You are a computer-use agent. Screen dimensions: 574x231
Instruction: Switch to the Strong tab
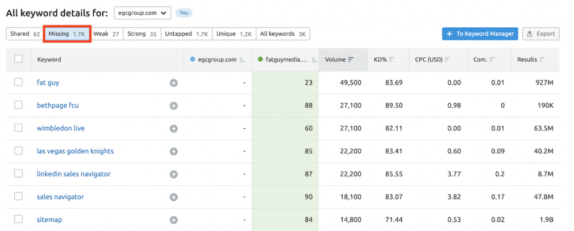142,34
